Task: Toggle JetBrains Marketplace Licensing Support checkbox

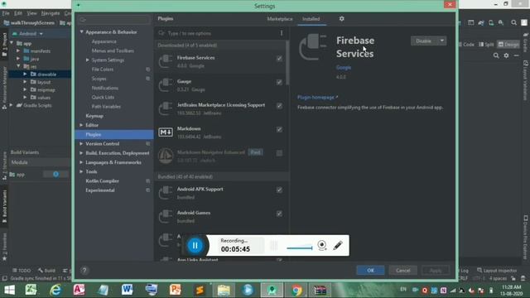Action: pos(279,106)
